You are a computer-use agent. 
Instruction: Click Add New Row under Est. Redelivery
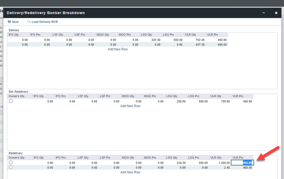pos(130,106)
